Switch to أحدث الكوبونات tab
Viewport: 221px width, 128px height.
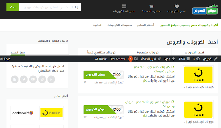point(194,52)
